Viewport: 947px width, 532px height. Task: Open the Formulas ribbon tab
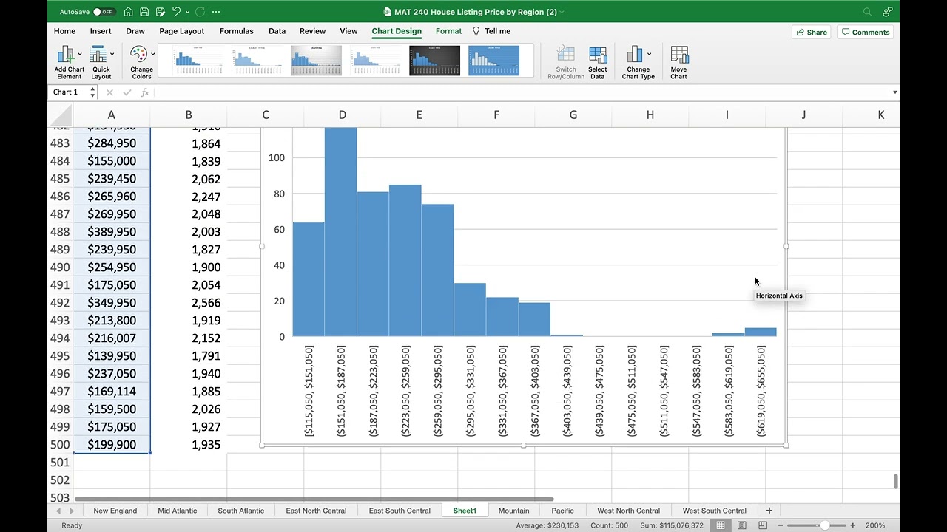[237, 31]
